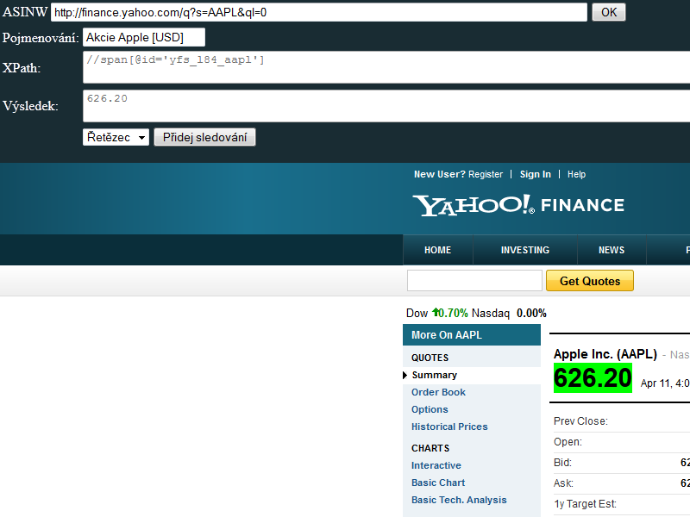The width and height of the screenshot is (690, 517).
Task: Click the Bid label
Action: click(562, 463)
